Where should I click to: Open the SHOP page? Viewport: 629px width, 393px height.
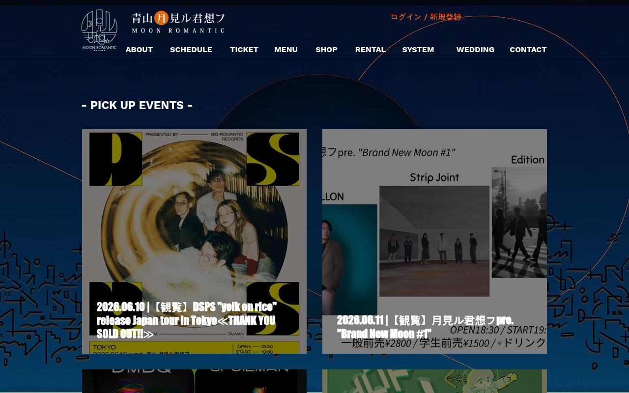(x=326, y=50)
